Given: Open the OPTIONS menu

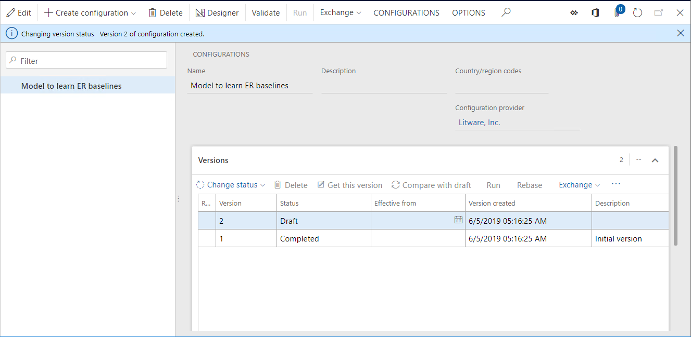Looking at the screenshot, I should 468,12.
